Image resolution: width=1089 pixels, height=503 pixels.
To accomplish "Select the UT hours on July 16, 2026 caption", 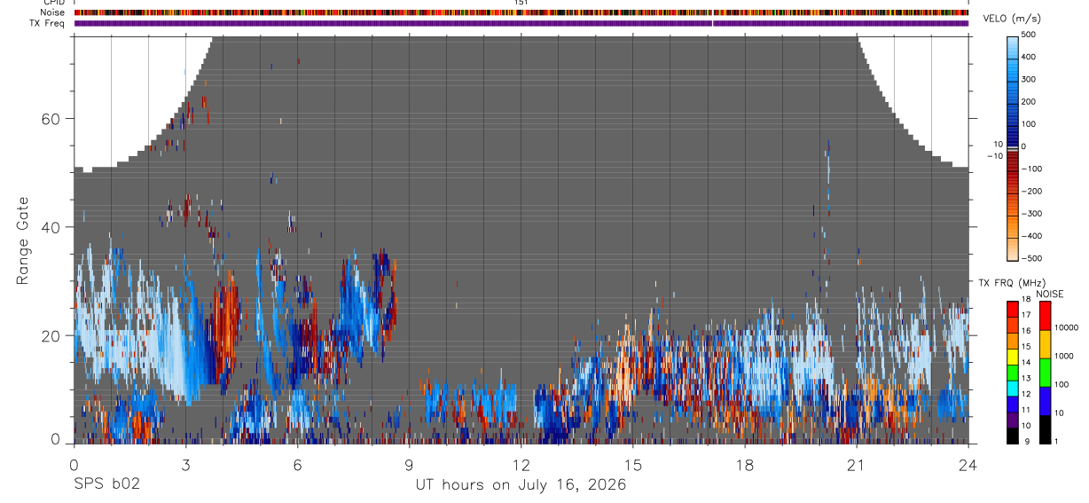I will pos(521,485).
